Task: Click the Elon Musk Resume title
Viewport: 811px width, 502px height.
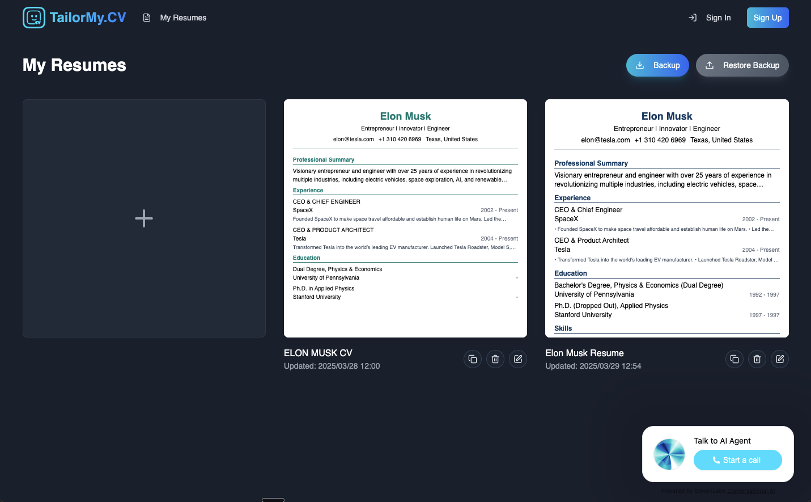Action: [x=584, y=353]
